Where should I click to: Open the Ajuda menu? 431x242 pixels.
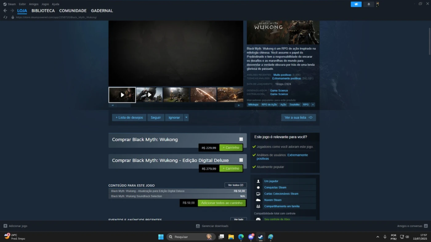coord(55,4)
